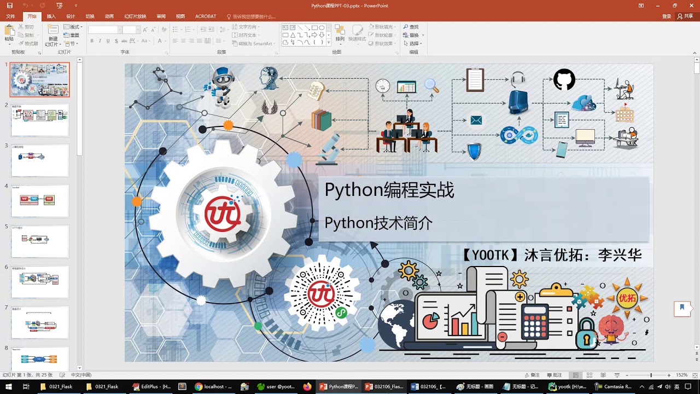Click the Share (共享) button
This screenshot has width=700, height=394.
(685, 16)
